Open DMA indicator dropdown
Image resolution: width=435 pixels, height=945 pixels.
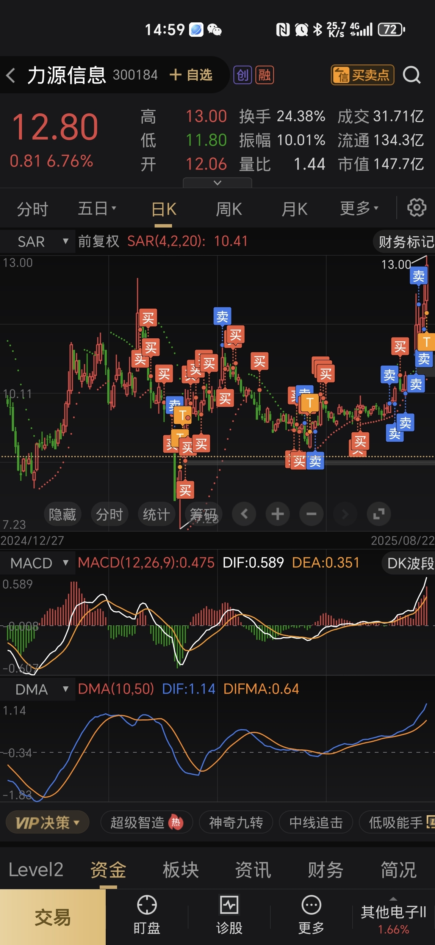38,689
